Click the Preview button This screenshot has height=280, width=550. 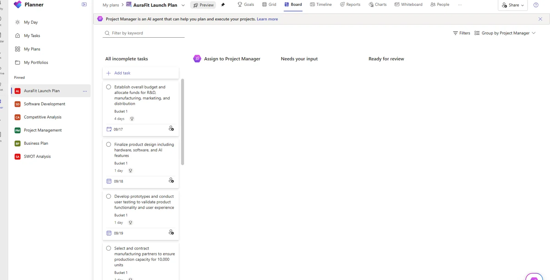tap(203, 5)
